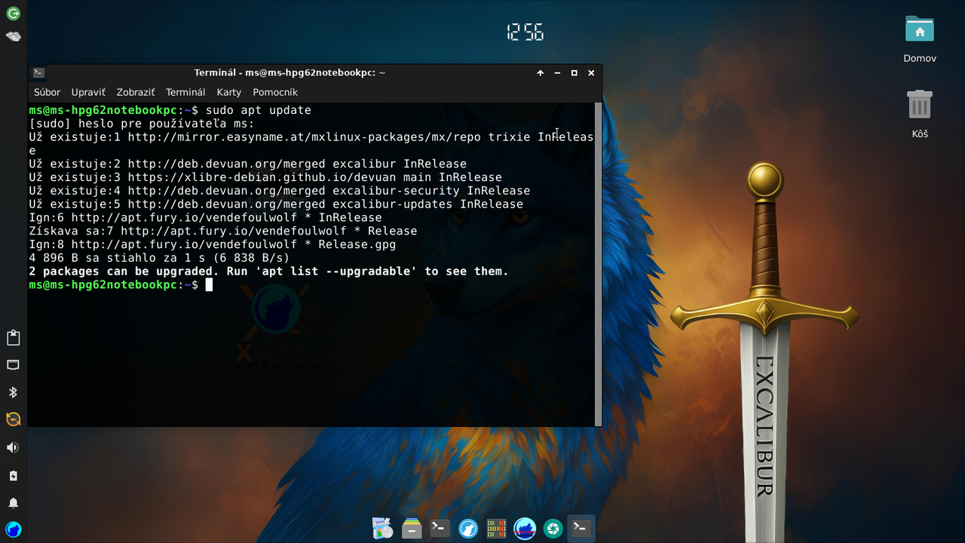Viewport: 965px width, 543px height.
Task: Click the '4 896 B sa stiahlo' line
Action: click(x=159, y=258)
